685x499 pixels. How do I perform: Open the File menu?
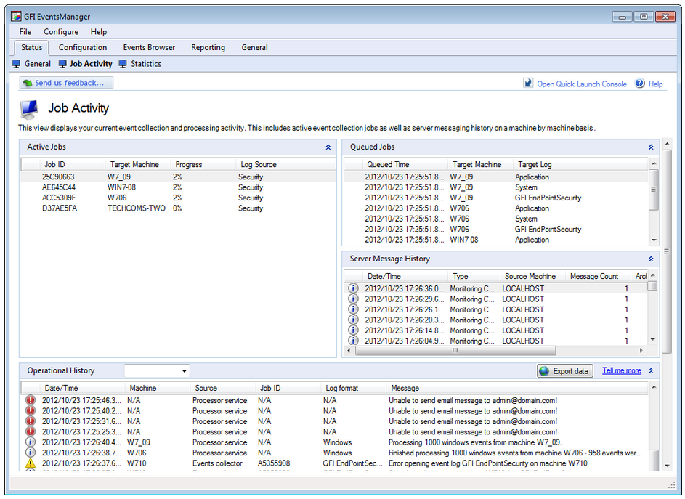[25, 32]
